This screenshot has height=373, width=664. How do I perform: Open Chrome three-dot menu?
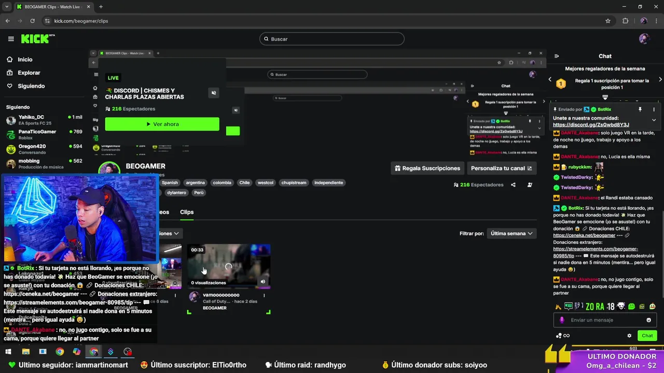(x=657, y=21)
